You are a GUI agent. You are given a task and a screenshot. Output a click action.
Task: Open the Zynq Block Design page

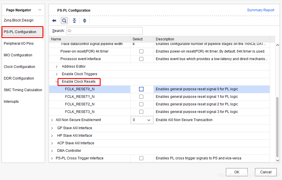point(19,20)
